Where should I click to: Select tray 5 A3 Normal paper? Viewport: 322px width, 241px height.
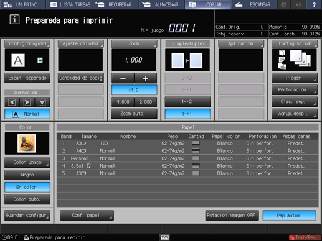[187, 173]
